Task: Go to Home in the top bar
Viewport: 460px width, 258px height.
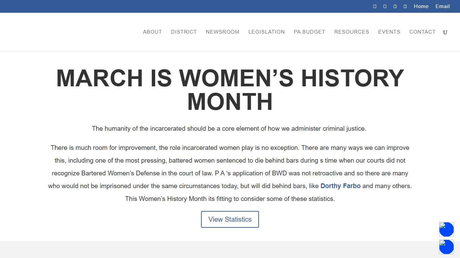Action: [421, 6]
